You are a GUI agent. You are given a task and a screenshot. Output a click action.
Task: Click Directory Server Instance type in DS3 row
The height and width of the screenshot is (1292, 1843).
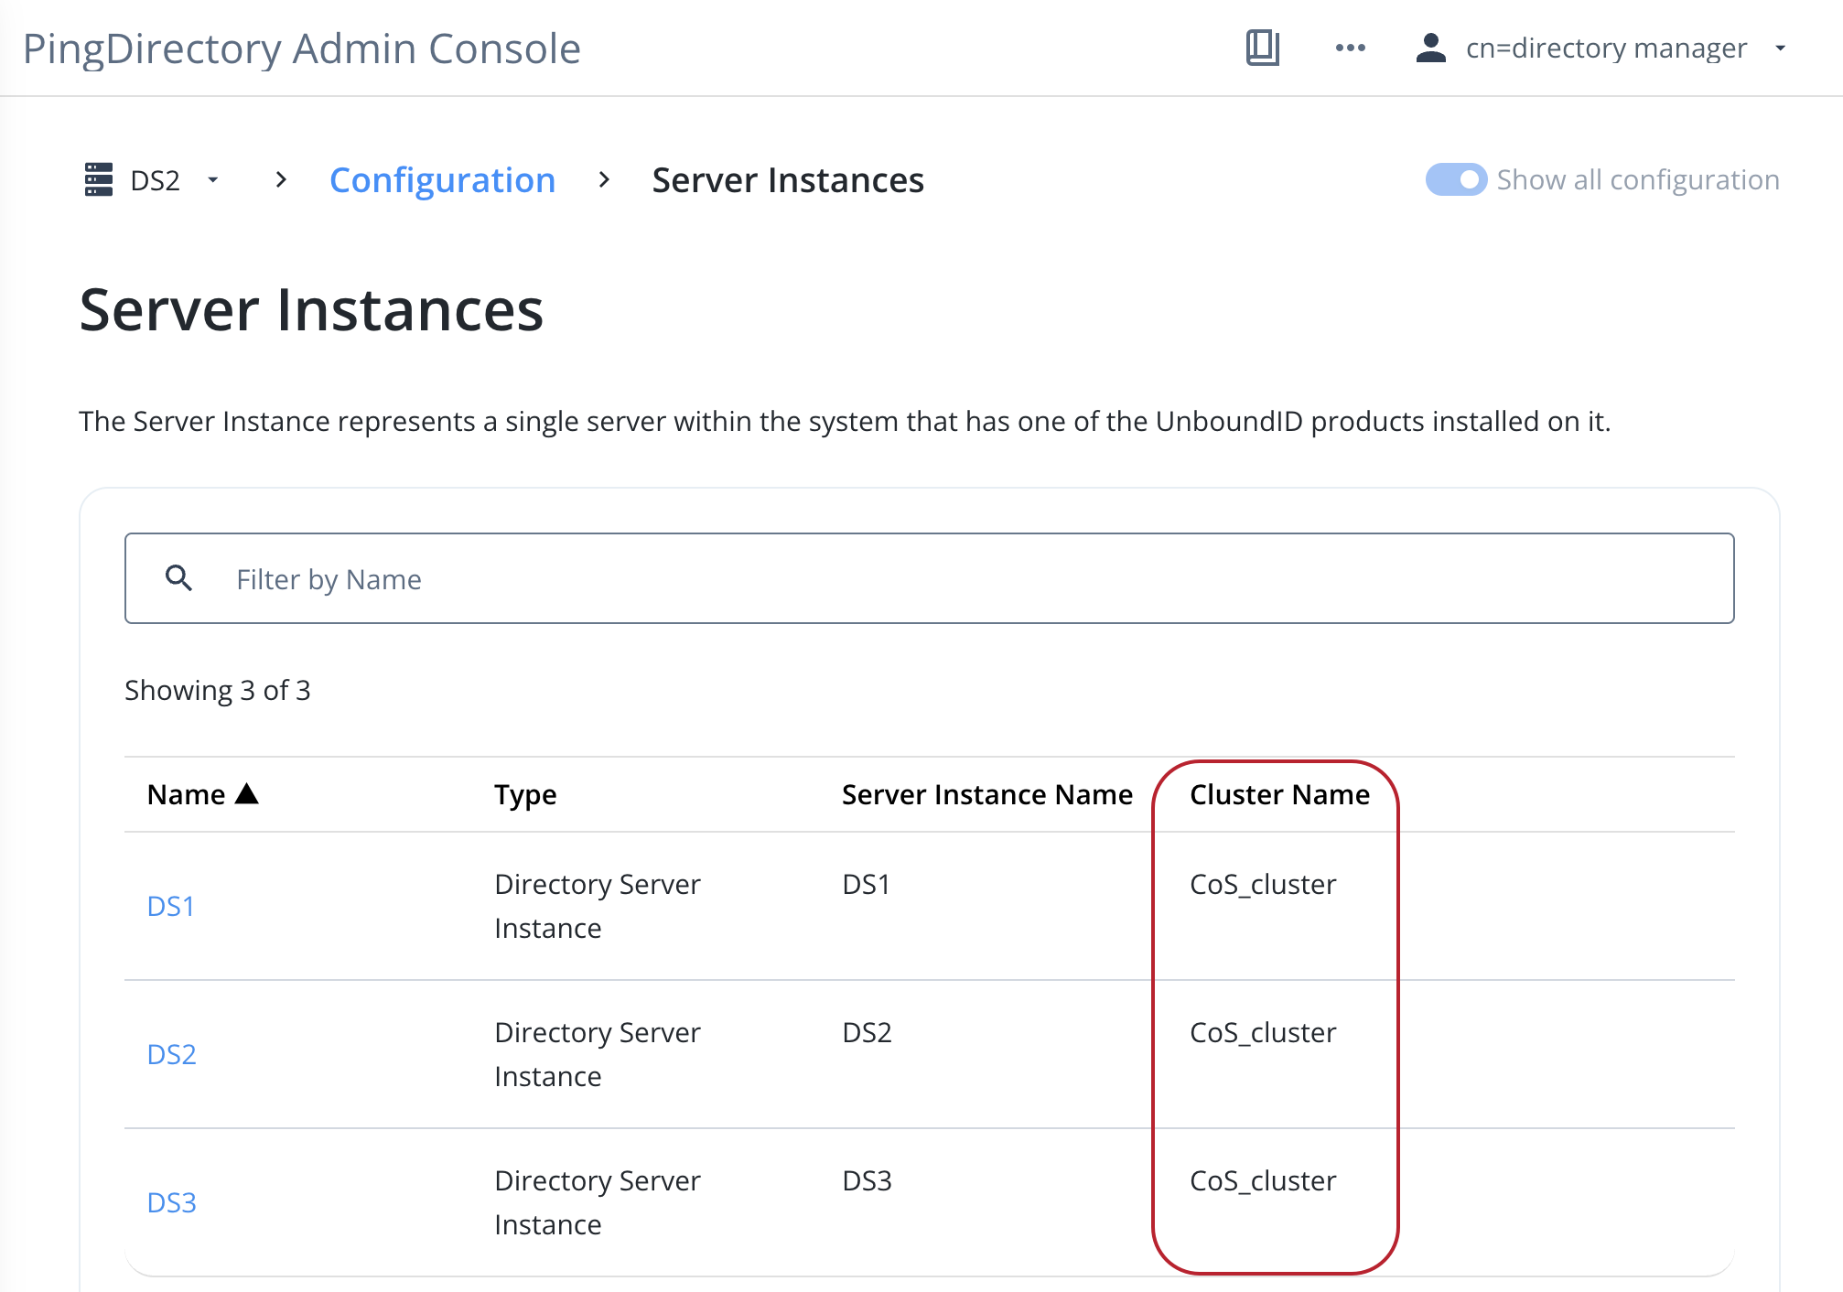click(597, 1202)
